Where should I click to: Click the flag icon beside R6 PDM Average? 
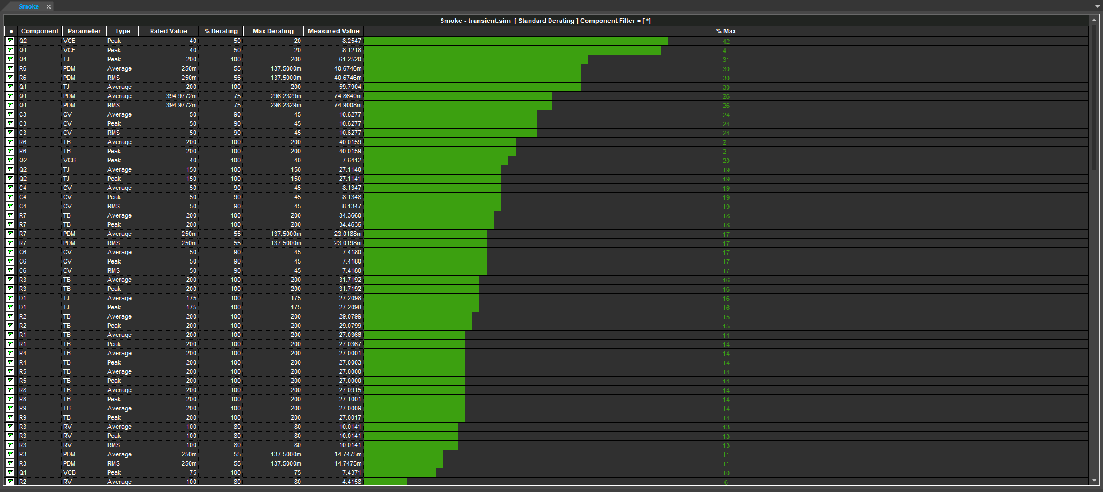(x=10, y=69)
